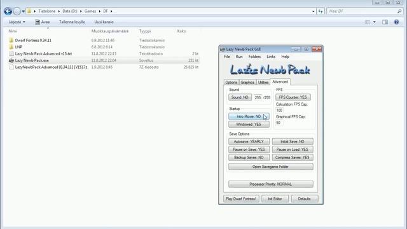Toggle Backup Saves: NO
Screen dimensions: 407x229
(x=249, y=158)
